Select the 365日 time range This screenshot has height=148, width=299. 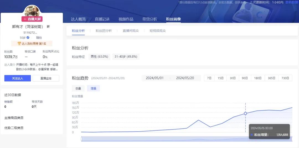click(272, 78)
